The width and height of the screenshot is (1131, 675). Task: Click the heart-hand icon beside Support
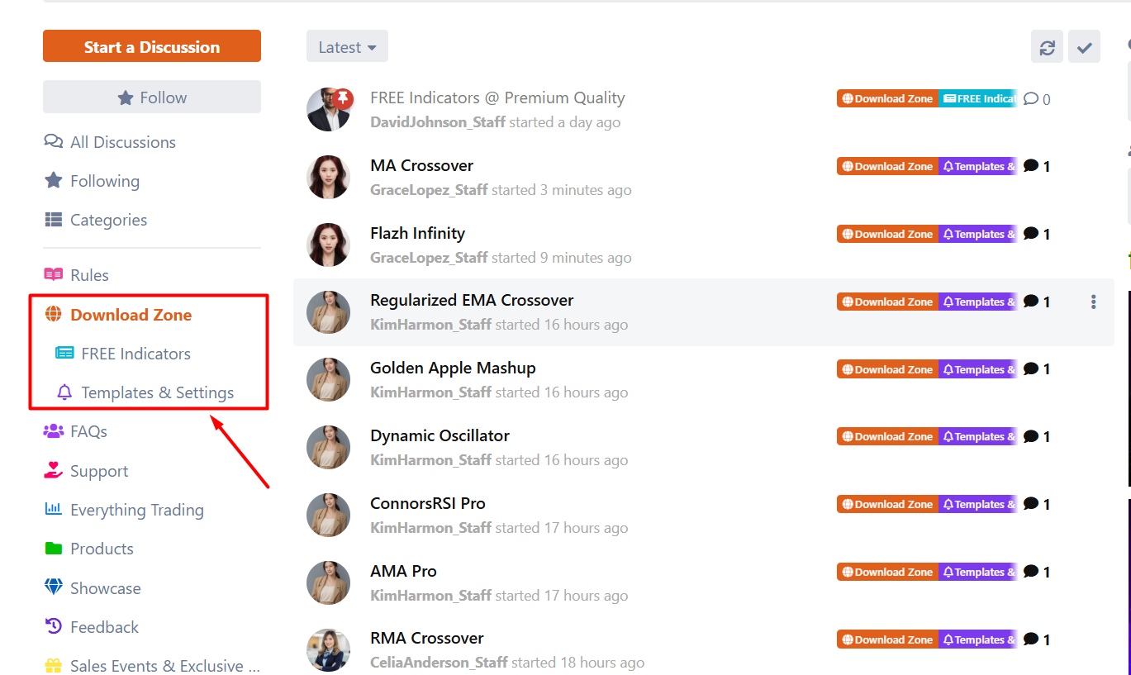tap(54, 470)
